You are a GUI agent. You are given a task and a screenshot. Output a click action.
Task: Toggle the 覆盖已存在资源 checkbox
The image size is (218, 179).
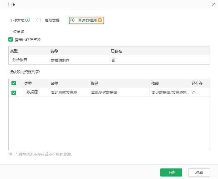11,39
